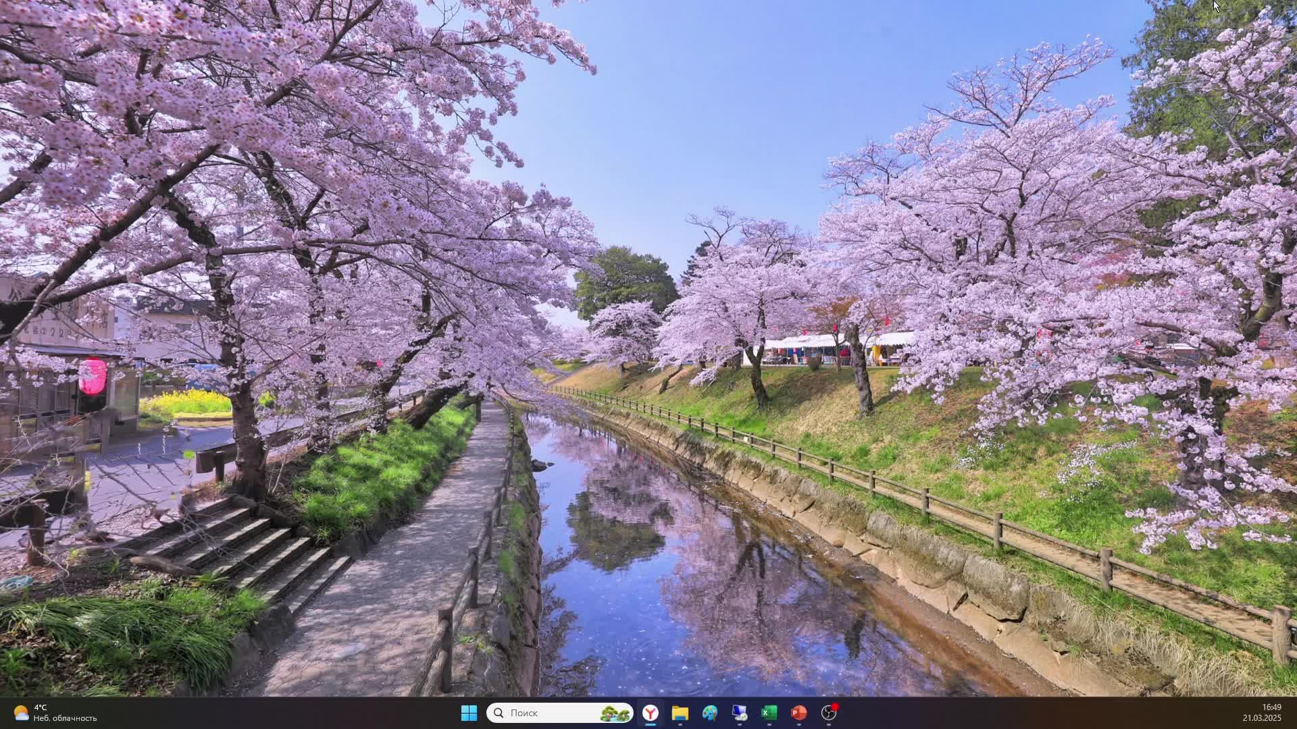Click the weather sun-and-cloud icon
Viewport: 1297px width, 729px height.
coord(21,713)
